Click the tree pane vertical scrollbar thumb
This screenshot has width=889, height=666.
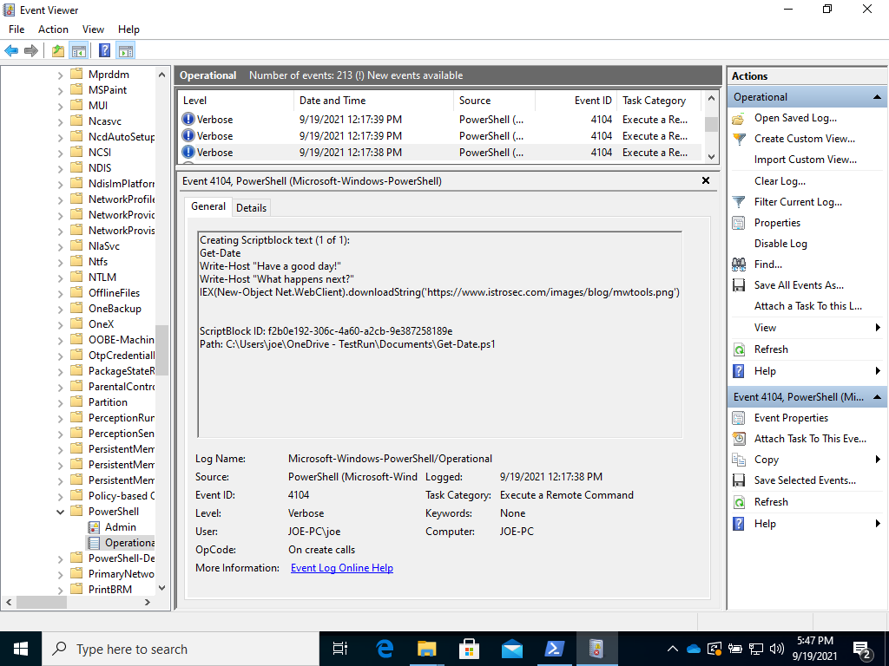pyautogui.click(x=162, y=350)
